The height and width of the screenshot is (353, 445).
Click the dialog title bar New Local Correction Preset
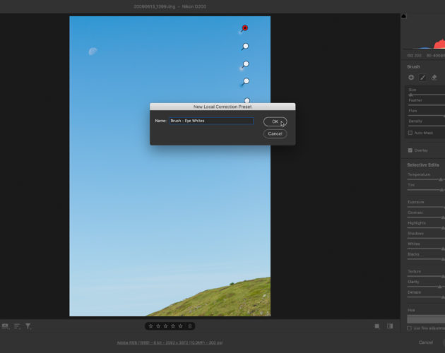pos(222,107)
